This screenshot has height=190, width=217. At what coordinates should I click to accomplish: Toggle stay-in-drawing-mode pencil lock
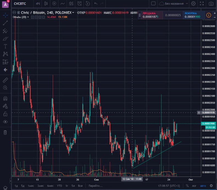(x=5, y=106)
